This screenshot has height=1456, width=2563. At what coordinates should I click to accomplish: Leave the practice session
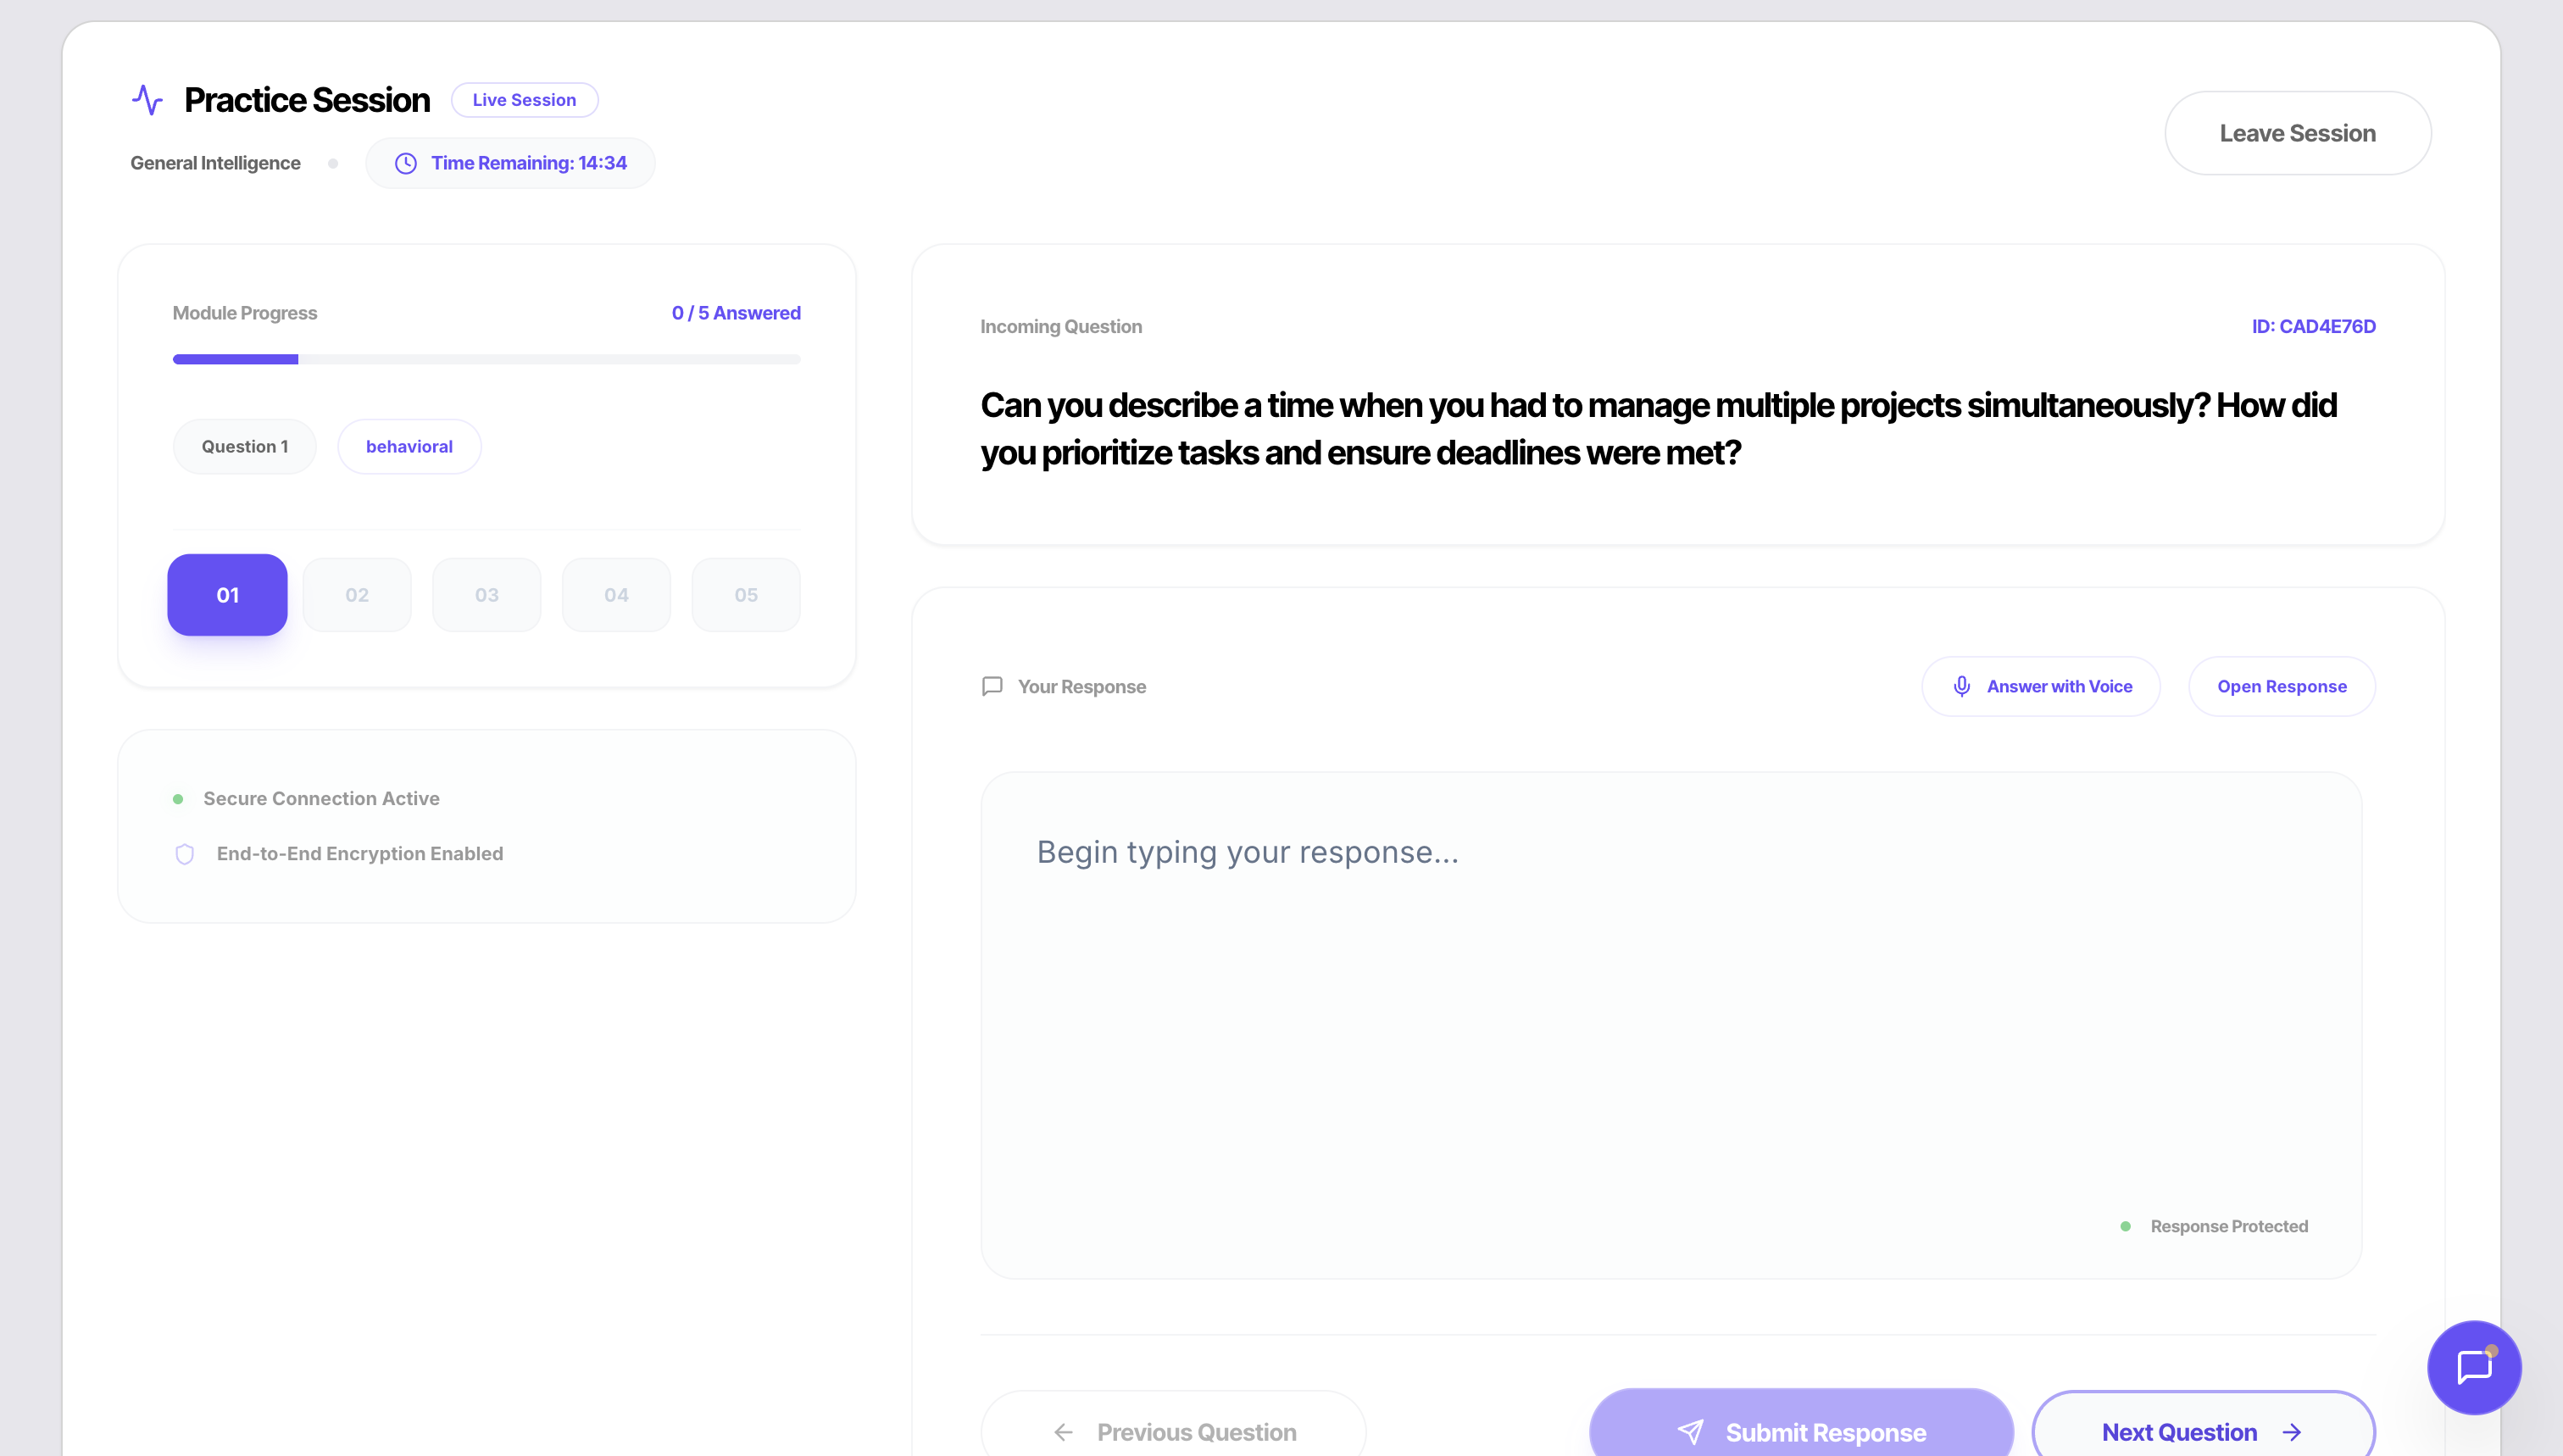(2297, 133)
